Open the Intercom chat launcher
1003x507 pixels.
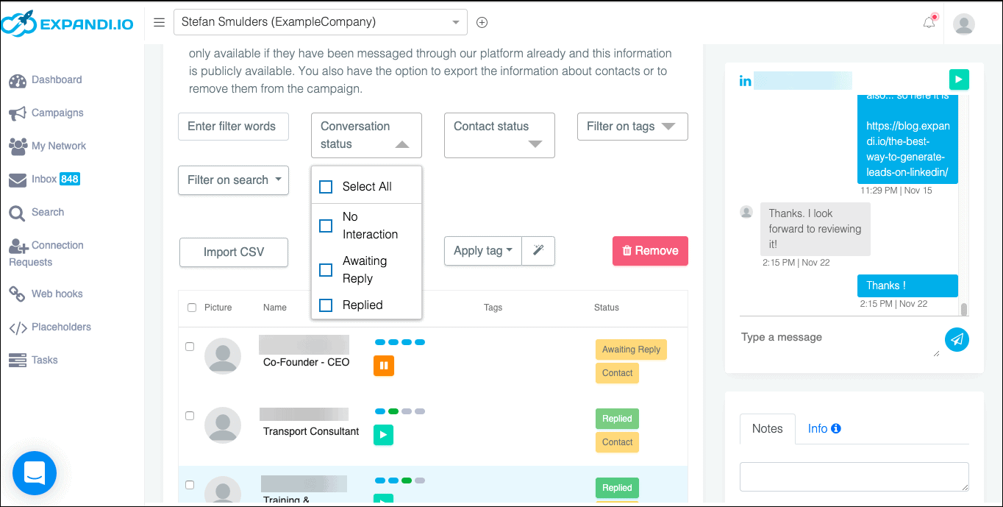(x=35, y=473)
